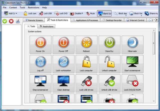Viewport: 160px width, 111px height.
Task: Choose the Hibernate moon icon
Action: (132, 45)
